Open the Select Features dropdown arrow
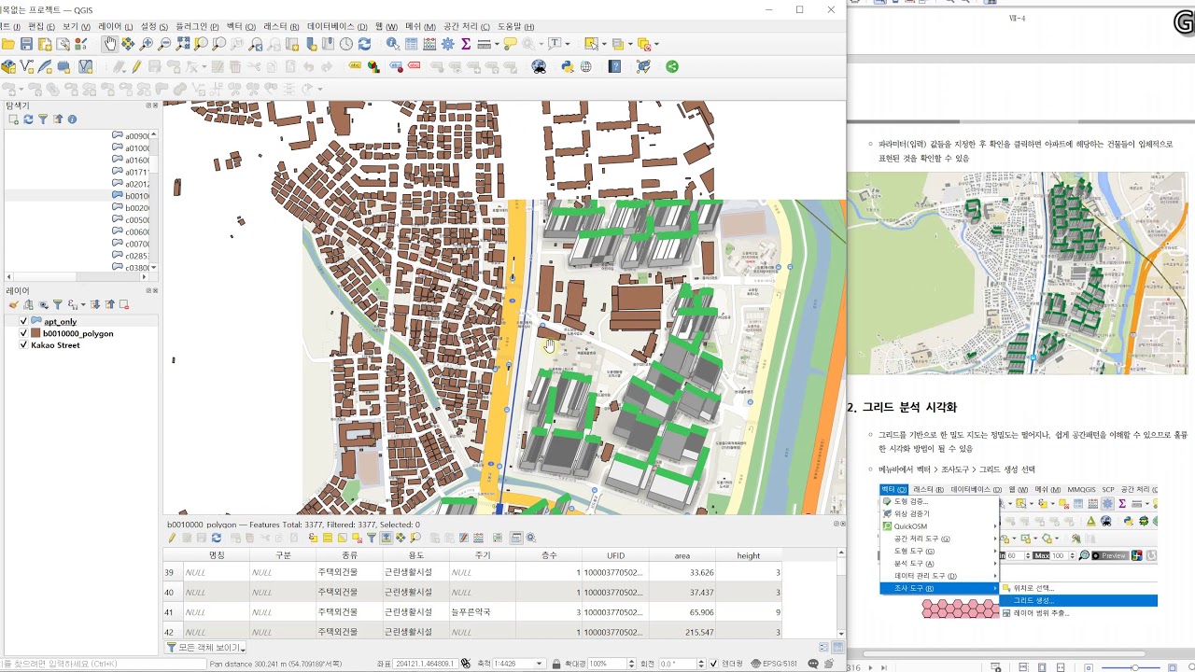Screen dimensions: 1195x672 [604, 44]
